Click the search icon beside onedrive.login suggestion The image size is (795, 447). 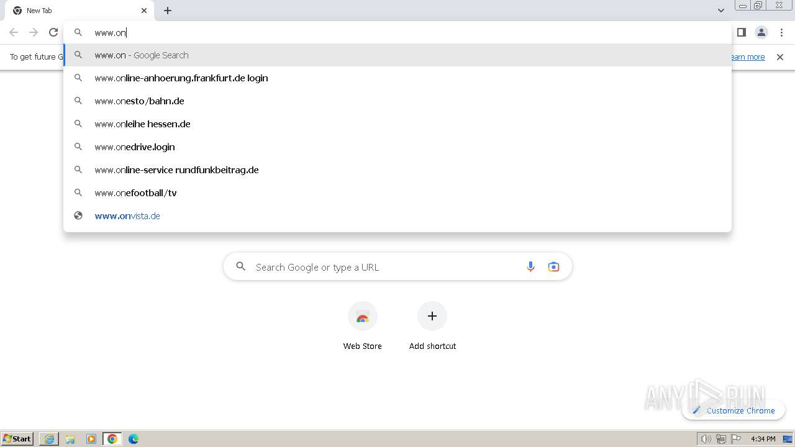78,147
